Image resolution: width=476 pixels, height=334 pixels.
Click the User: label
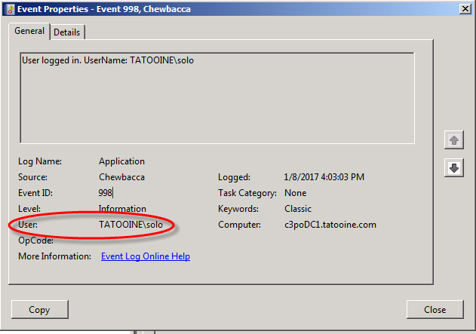click(x=28, y=225)
